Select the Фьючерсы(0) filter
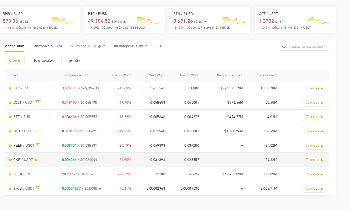349x210 pixels. 43,61
